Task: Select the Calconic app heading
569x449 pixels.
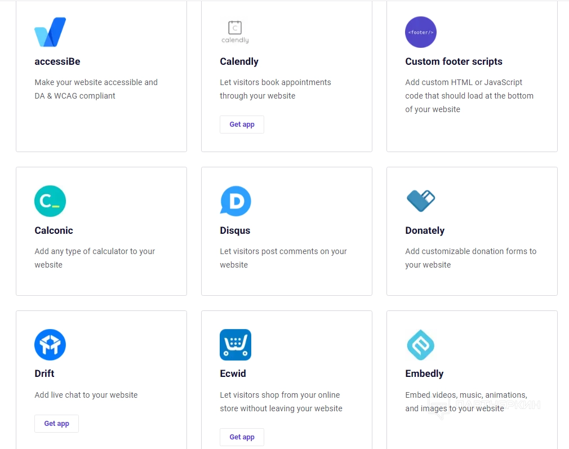Action: (54, 230)
